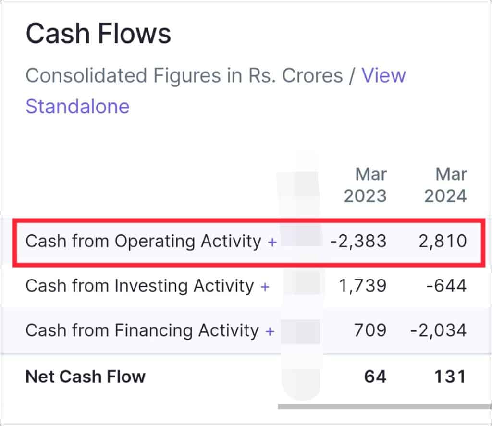The width and height of the screenshot is (492, 426).
Task: Click the 1,739 investing cash value
Action: click(x=362, y=286)
